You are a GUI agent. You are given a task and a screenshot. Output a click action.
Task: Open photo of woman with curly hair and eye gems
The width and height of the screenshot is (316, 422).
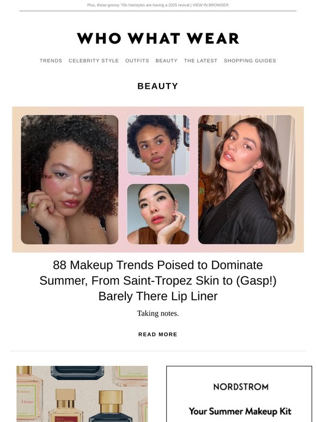[70, 180]
